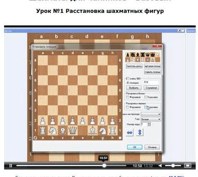Click the white square marker at the board's bottom-right
This screenshot has height=177, width=198.
[x=120, y=138]
